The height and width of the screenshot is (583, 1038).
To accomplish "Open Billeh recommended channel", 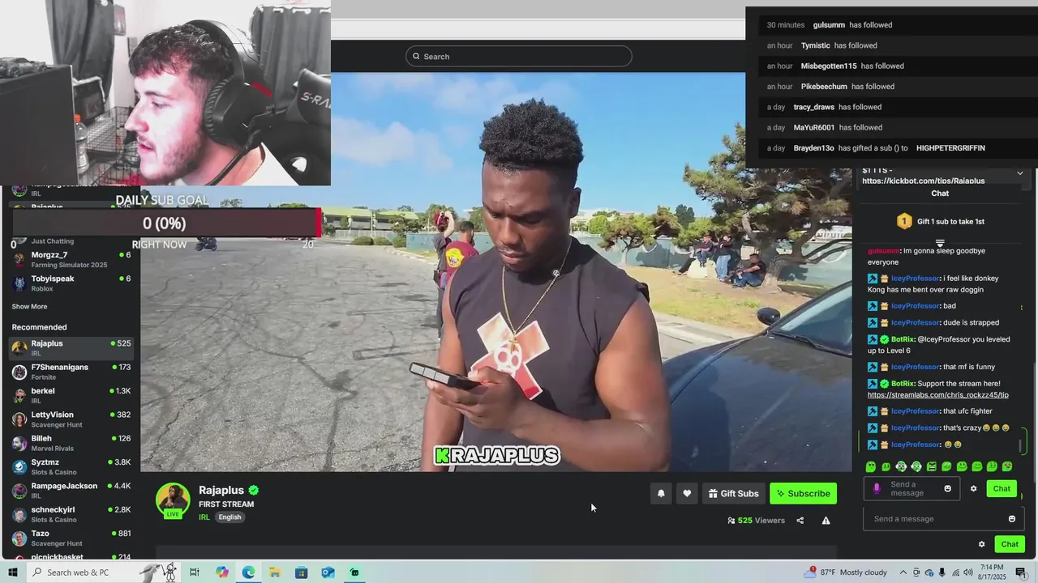I will [x=71, y=443].
